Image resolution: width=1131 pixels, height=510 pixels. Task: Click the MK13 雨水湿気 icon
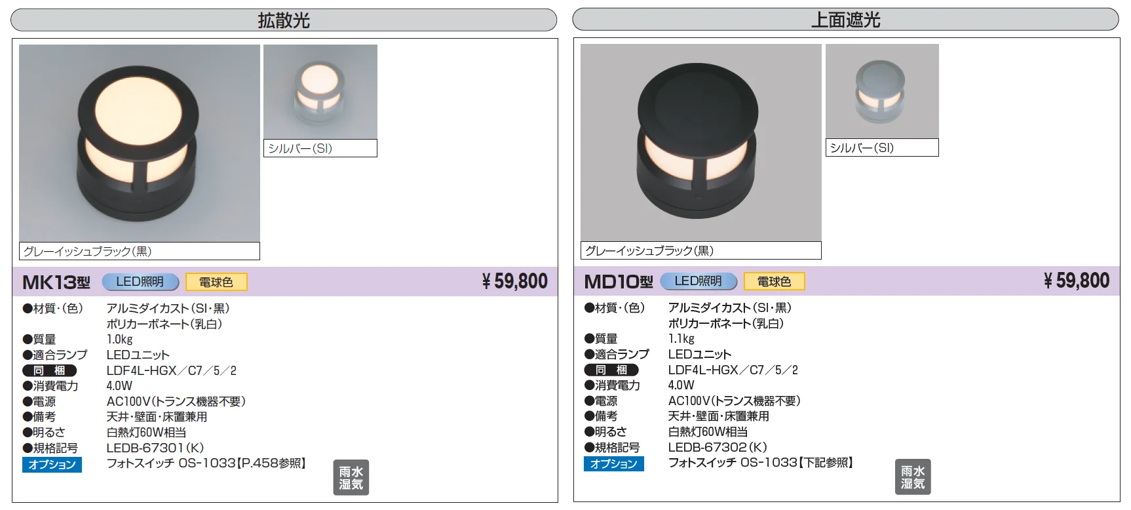point(351,477)
